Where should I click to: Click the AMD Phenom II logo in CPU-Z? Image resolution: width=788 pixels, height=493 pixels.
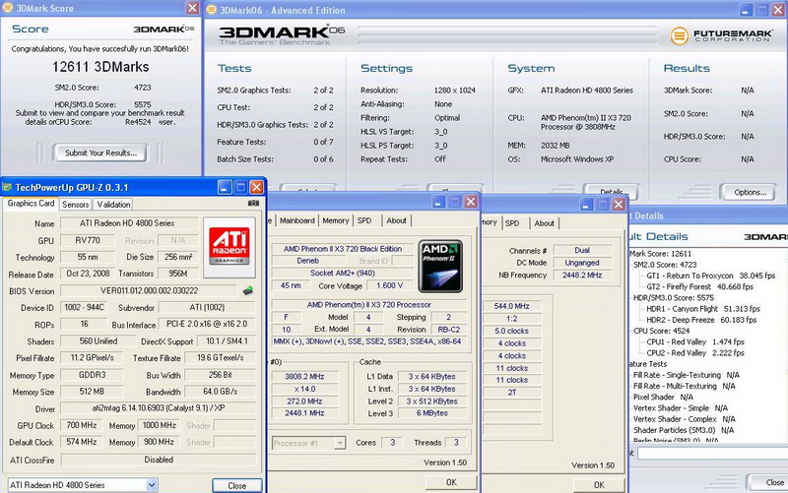coord(440,266)
